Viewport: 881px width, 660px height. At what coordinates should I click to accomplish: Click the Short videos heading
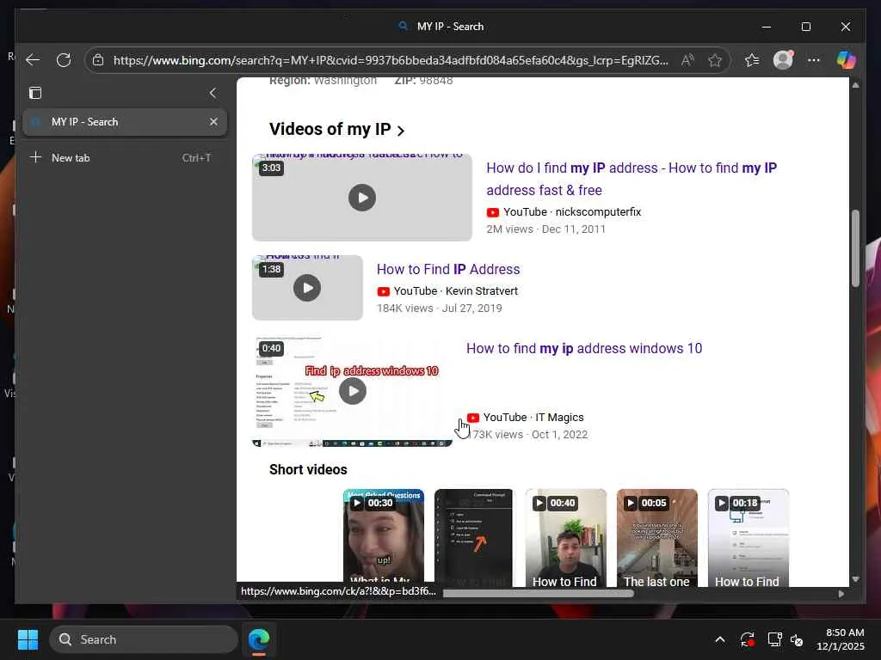click(308, 470)
